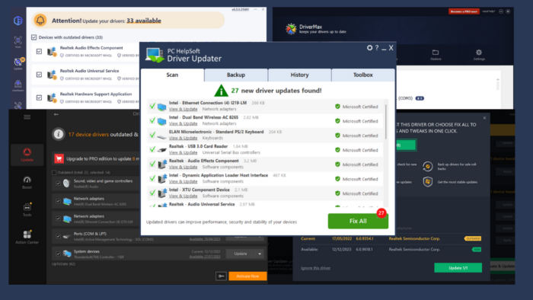Viewport: 533px width, 300px height.
Task: Click green Update 1/1 button
Action: tap(458, 268)
